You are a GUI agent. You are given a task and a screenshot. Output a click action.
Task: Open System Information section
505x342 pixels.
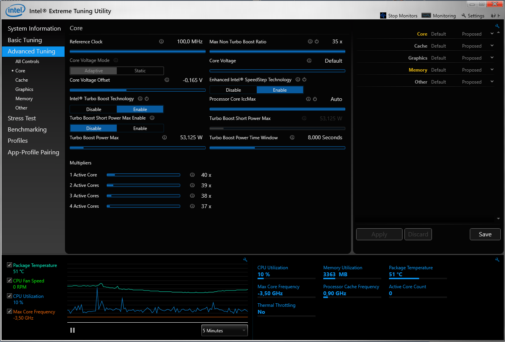(x=34, y=29)
